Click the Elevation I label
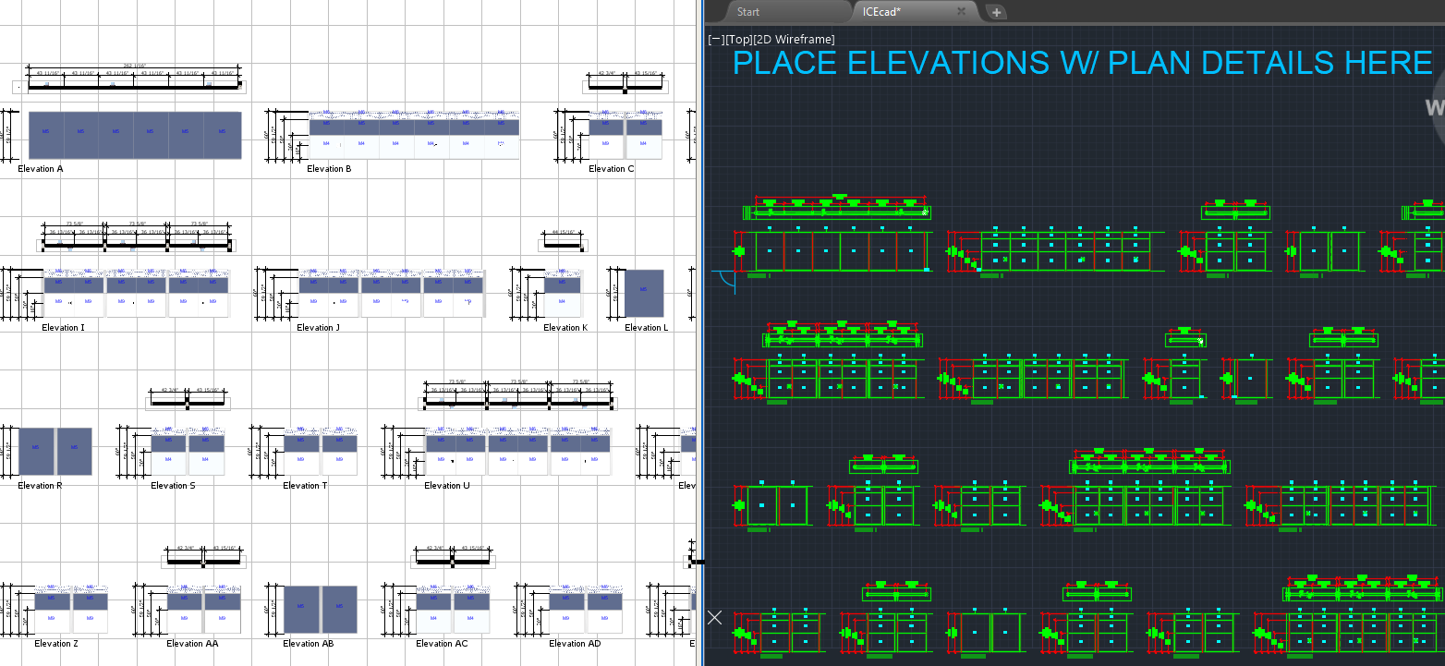The width and height of the screenshot is (1445, 666). [63, 328]
